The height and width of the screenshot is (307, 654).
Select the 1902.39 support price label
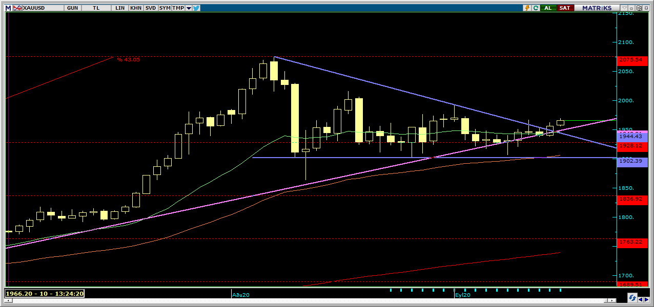point(632,161)
